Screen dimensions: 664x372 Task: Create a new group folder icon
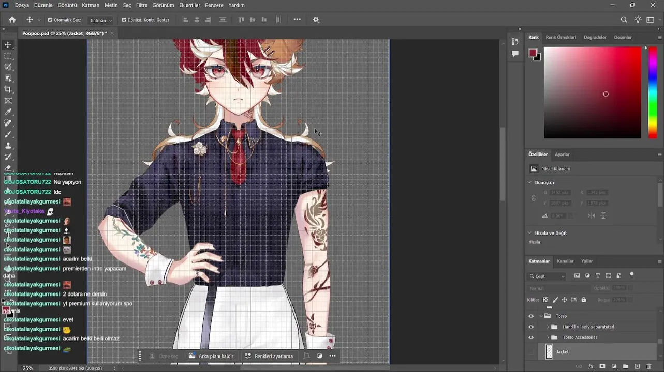[625, 366]
